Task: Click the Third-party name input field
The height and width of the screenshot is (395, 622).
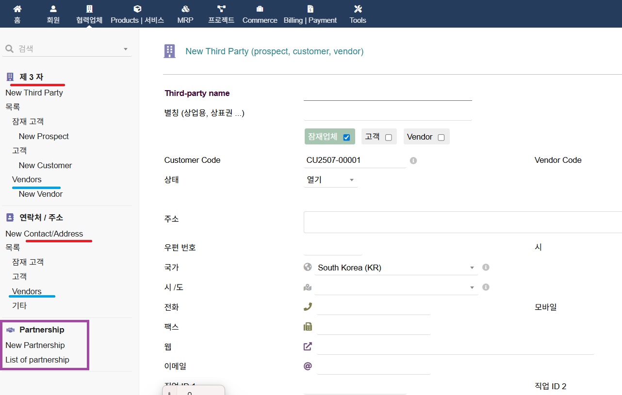Action: click(387, 93)
